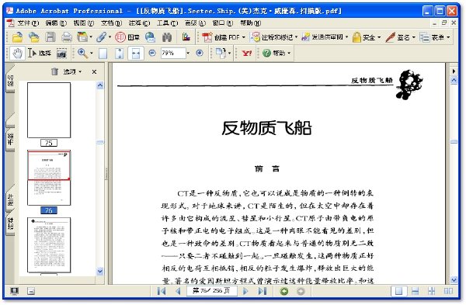
Task: Toggle the Fit Width view button
Action: tap(136, 54)
